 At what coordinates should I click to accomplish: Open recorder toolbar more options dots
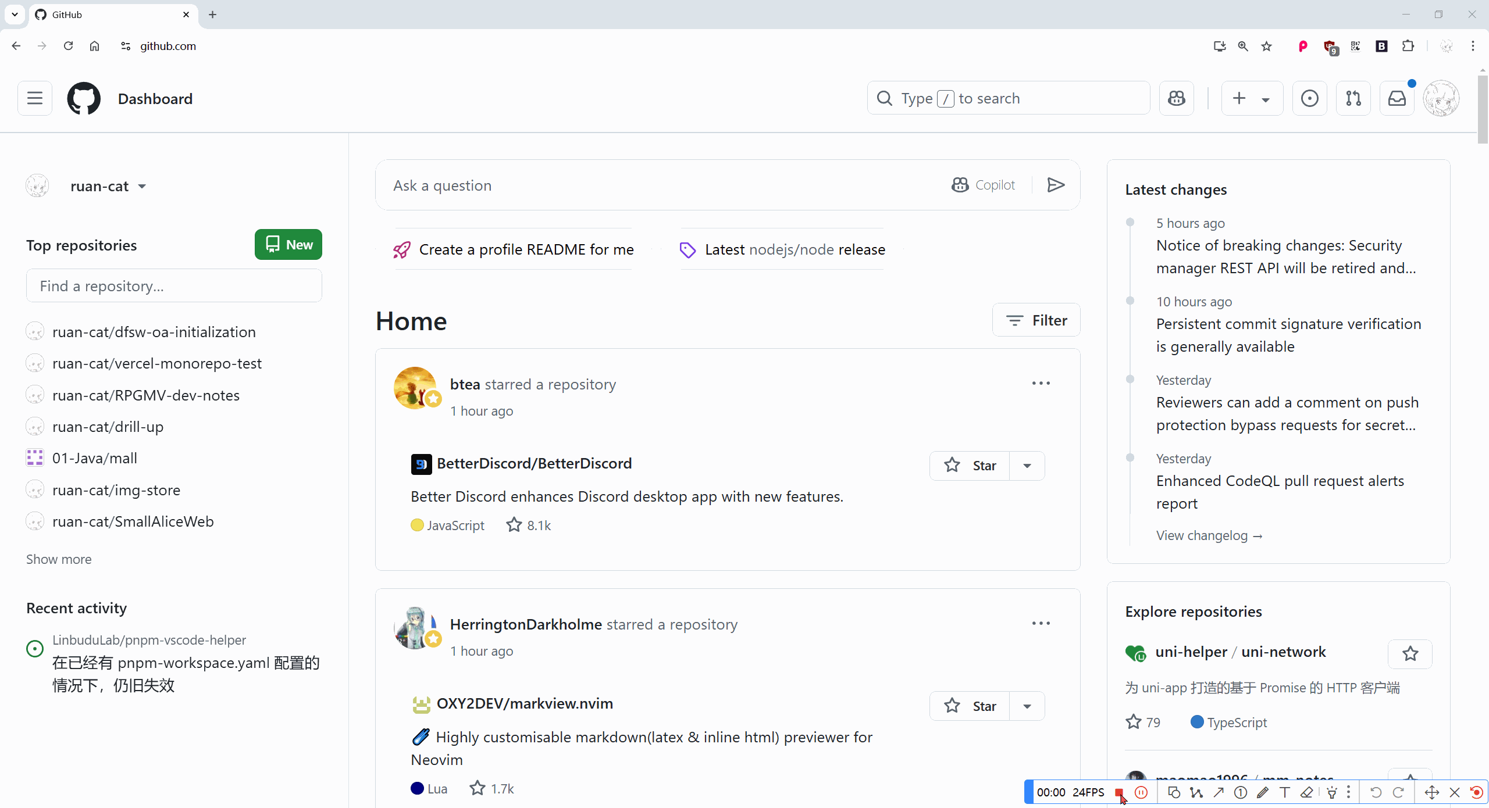coord(1348,793)
